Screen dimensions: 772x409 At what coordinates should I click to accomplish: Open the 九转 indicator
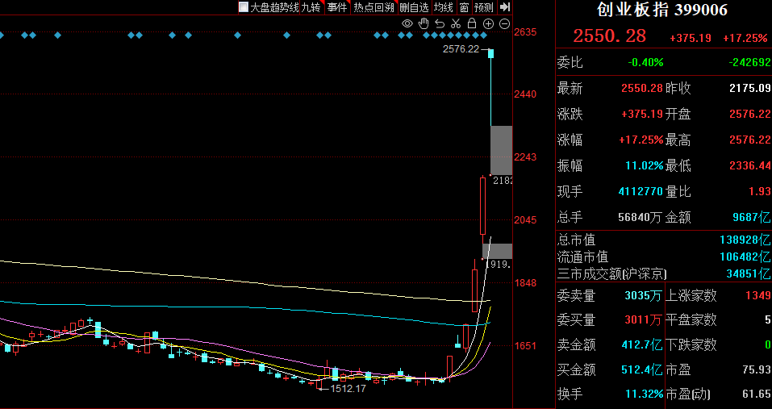pyautogui.click(x=311, y=7)
